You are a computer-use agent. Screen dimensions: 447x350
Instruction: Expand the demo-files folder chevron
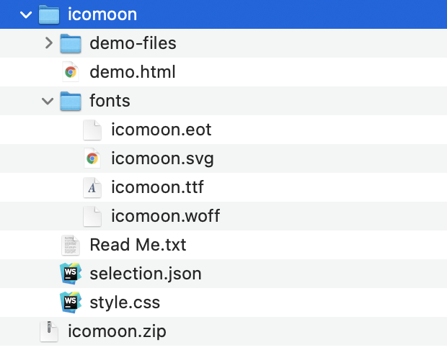(48, 43)
